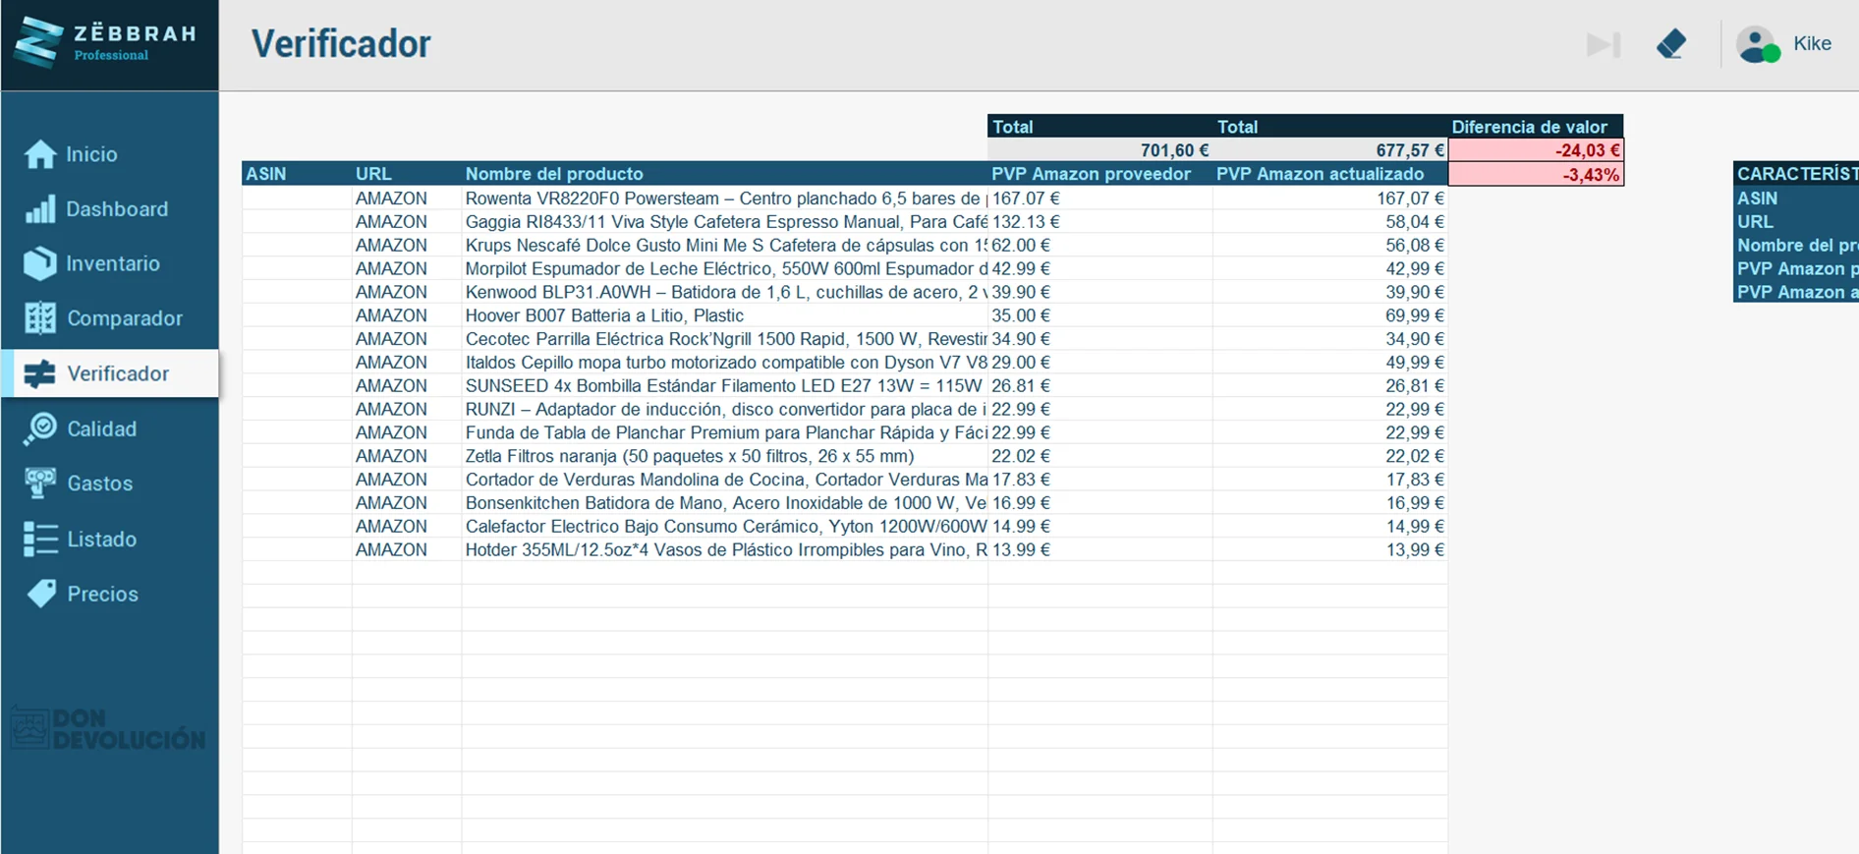The height and width of the screenshot is (854, 1859).
Task: Select the Funda de Tabla de Planchar product
Action: (x=725, y=433)
